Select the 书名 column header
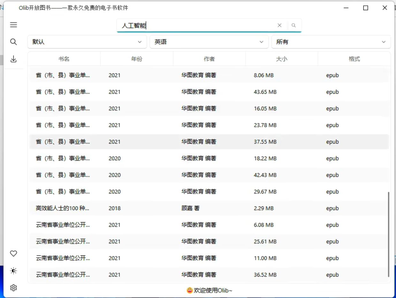 pos(64,59)
